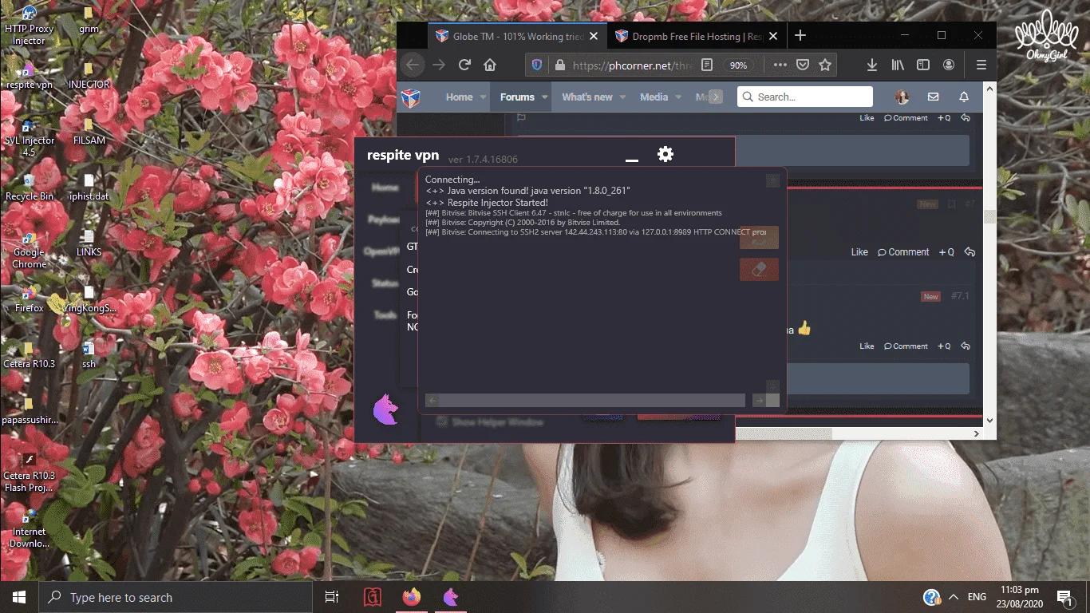Open OpenVPN section in respite vpn

381,251
